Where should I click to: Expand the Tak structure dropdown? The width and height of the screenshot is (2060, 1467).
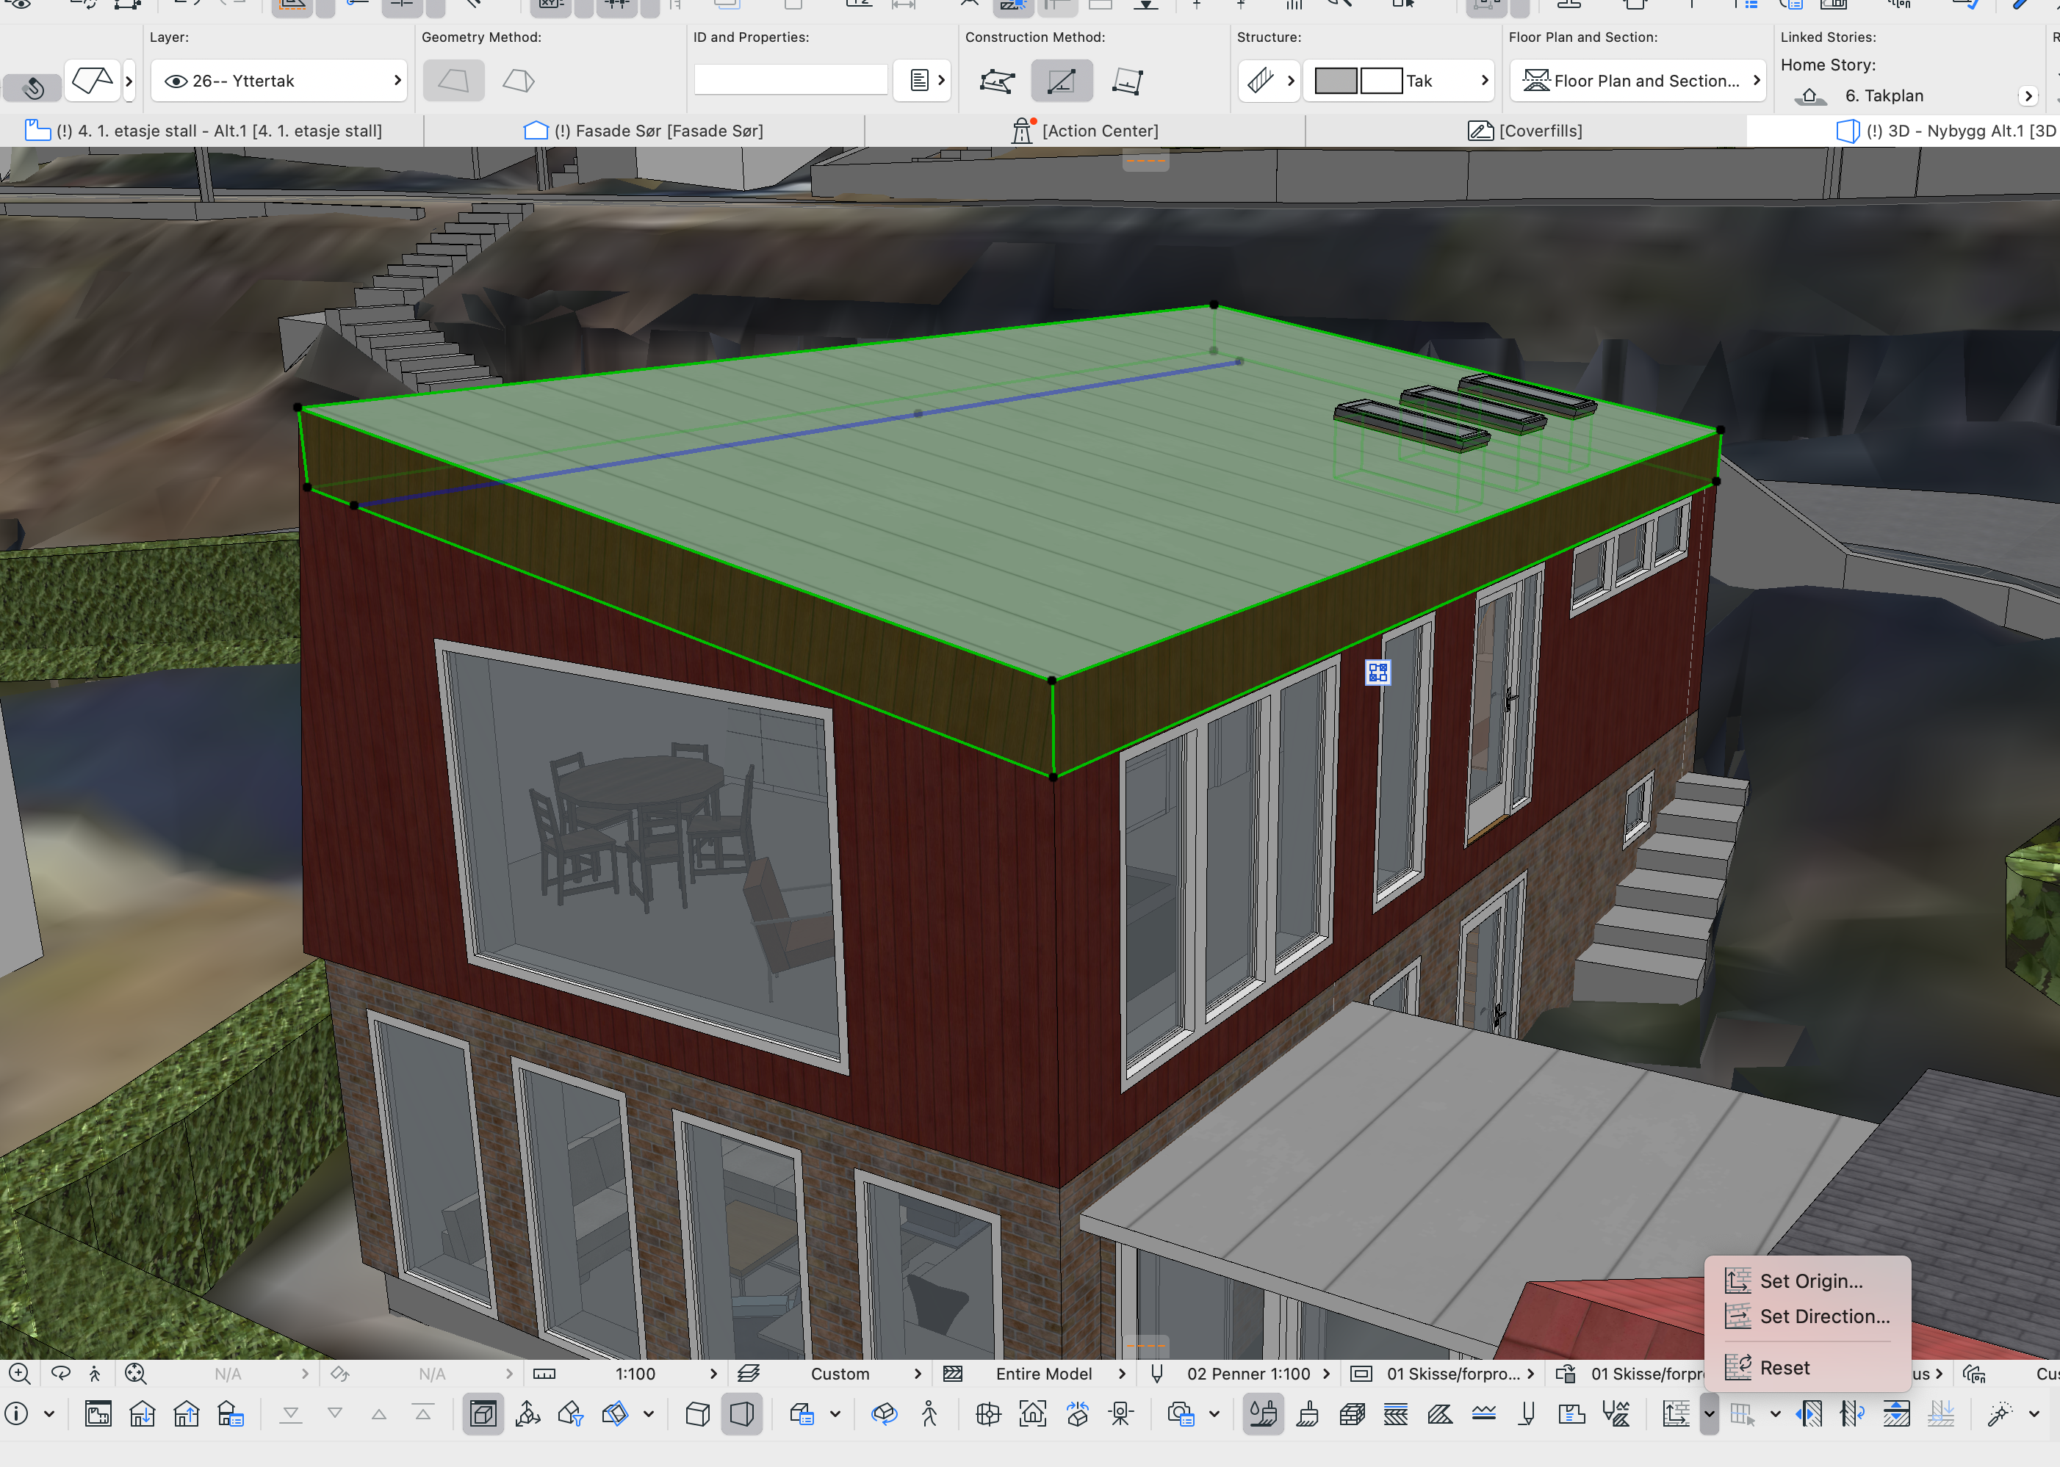(x=1483, y=81)
